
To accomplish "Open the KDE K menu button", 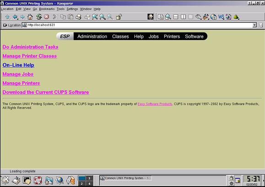I will pyautogui.click(x=5, y=180).
